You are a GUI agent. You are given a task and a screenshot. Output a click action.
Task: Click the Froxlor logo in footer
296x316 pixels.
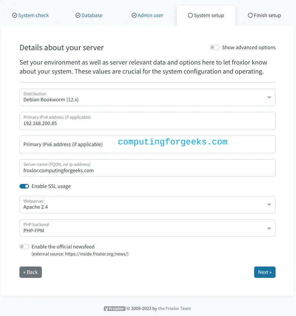point(115,309)
